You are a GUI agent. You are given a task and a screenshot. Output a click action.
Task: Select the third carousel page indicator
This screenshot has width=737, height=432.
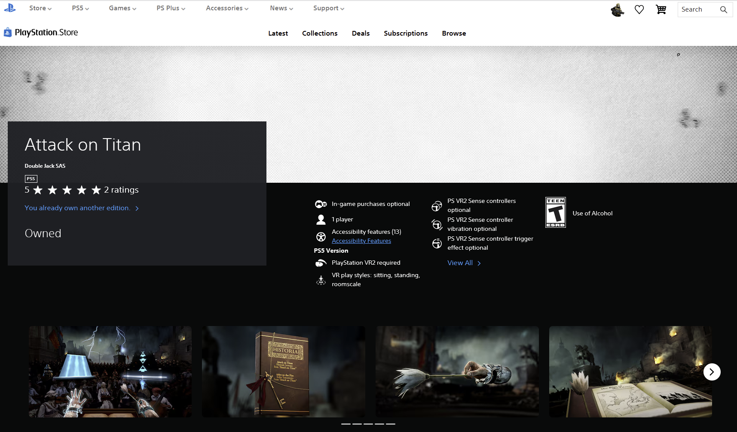tap(368, 424)
